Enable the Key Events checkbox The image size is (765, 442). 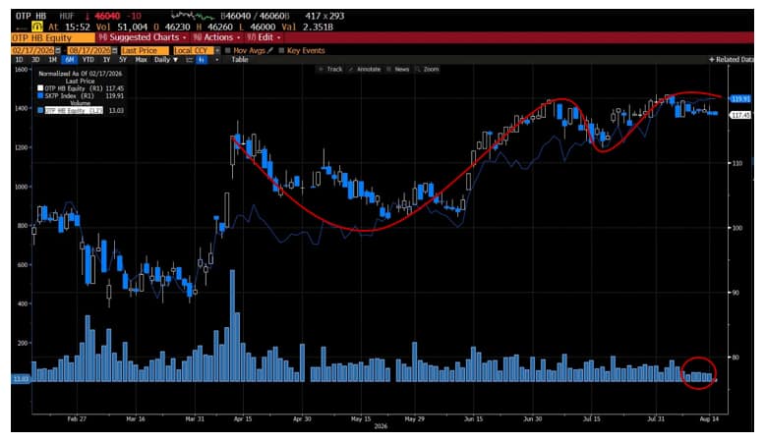[x=281, y=51]
